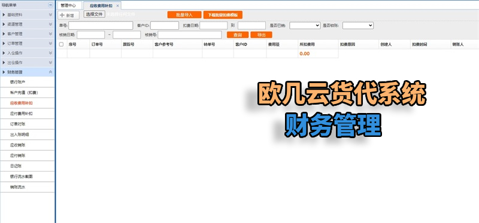Open 帐户充值（扣费）in the sidebar
The image size is (479, 223).
click(x=27, y=93)
